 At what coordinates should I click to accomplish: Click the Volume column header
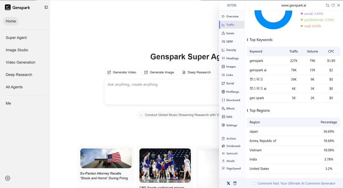(313, 51)
